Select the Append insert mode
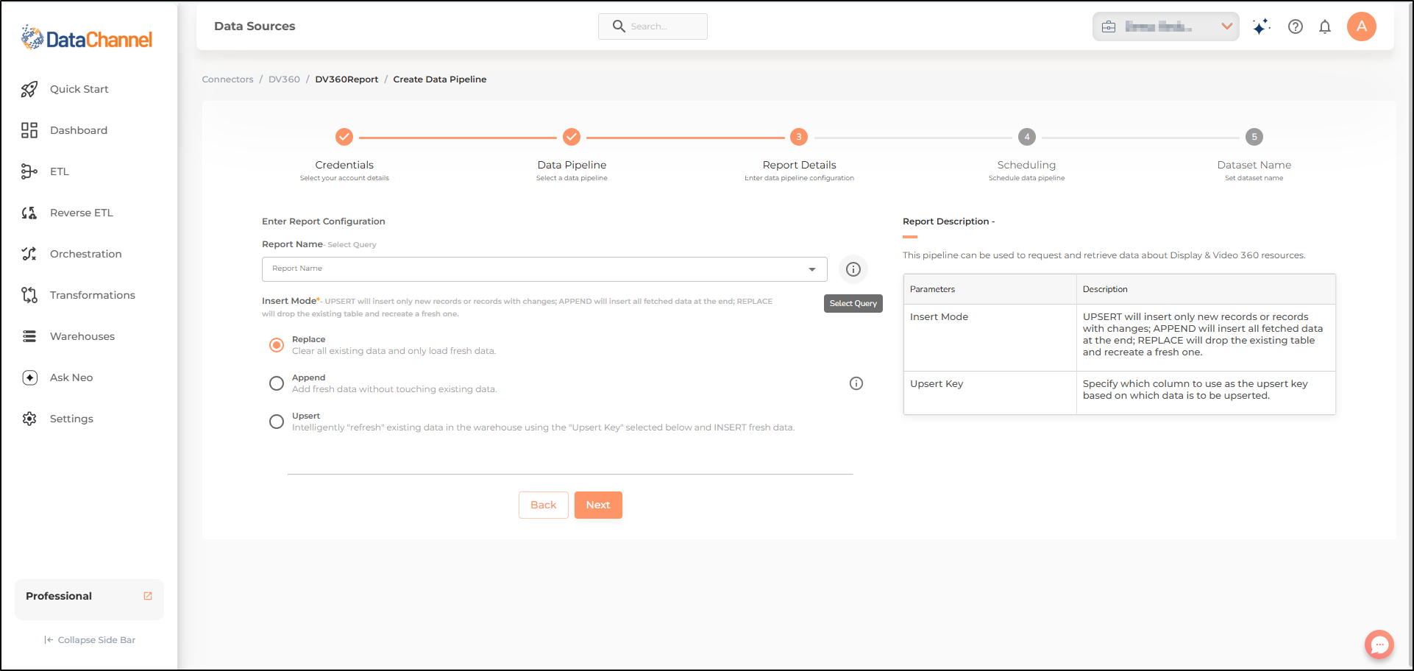The width and height of the screenshot is (1414, 671). point(277,383)
